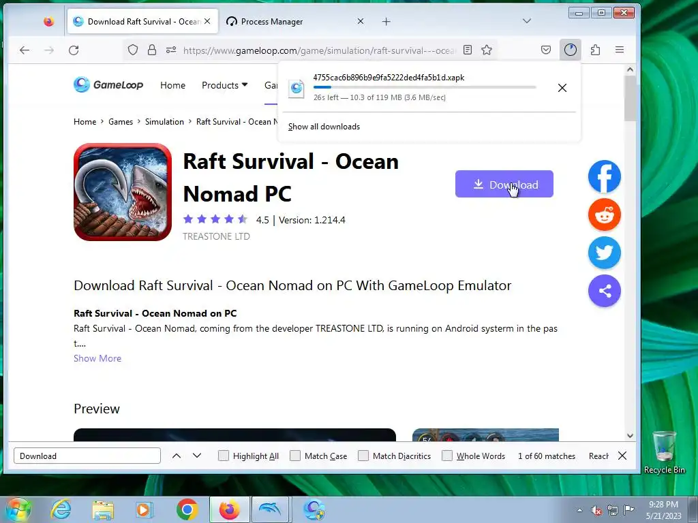The height and width of the screenshot is (523, 698).
Task: Click the Raft Survival game icon
Action: click(x=123, y=192)
